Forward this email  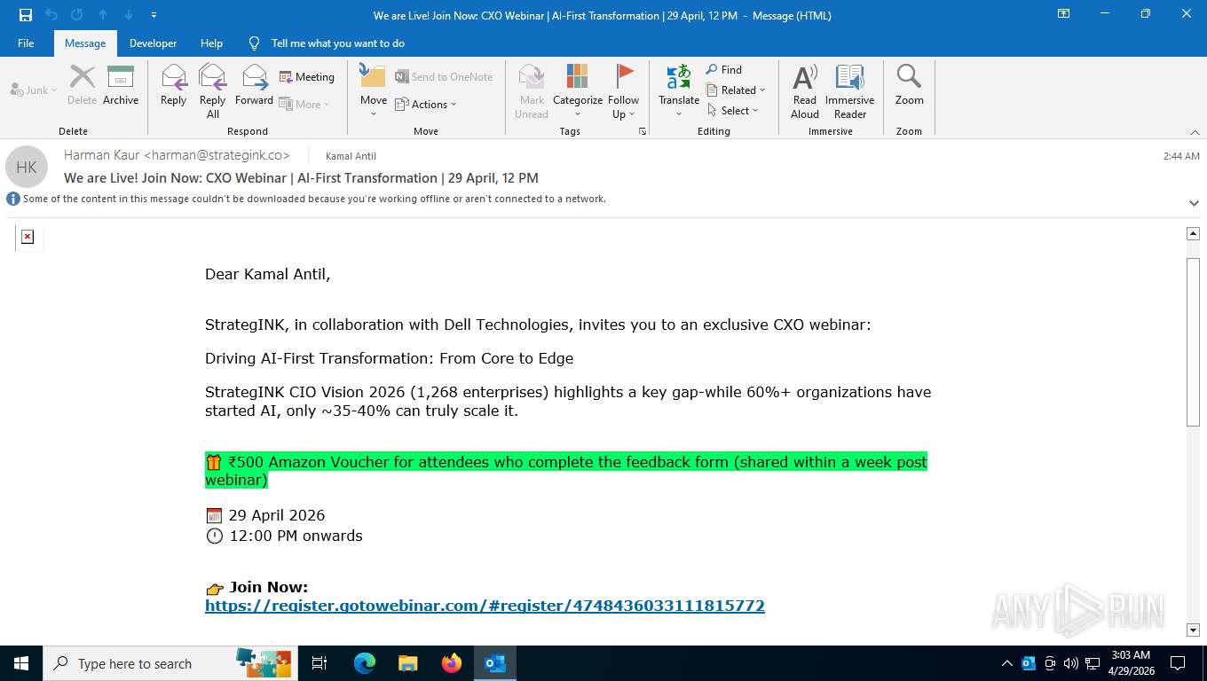pos(255,85)
